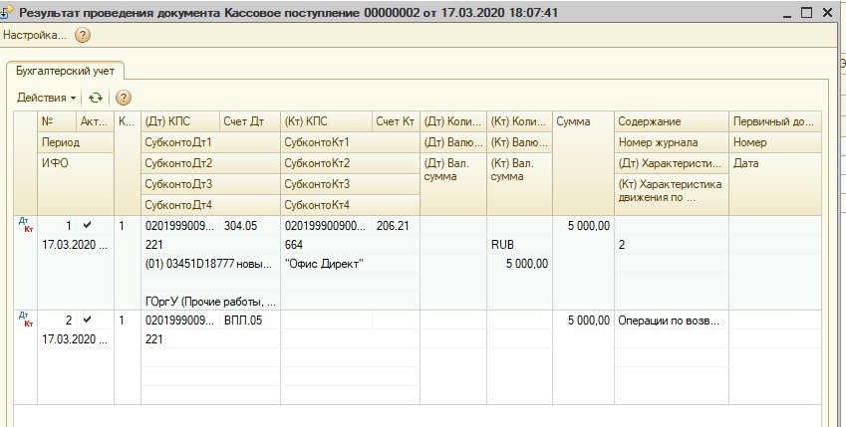846x427 pixels.
Task: Click the Счет Кт column header
Action: (x=395, y=121)
